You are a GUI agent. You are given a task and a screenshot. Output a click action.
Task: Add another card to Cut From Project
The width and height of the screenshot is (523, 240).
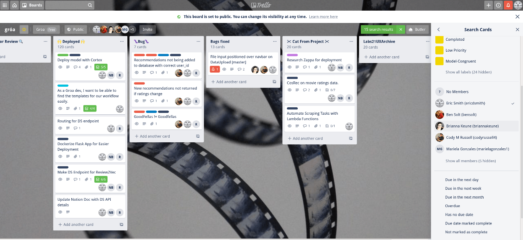click(x=305, y=138)
